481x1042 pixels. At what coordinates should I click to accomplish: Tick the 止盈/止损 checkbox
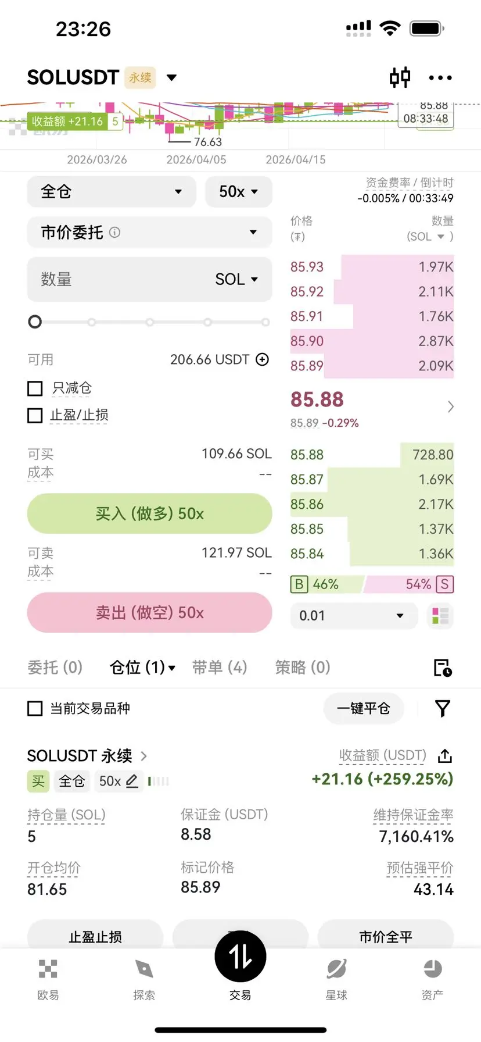[35, 415]
